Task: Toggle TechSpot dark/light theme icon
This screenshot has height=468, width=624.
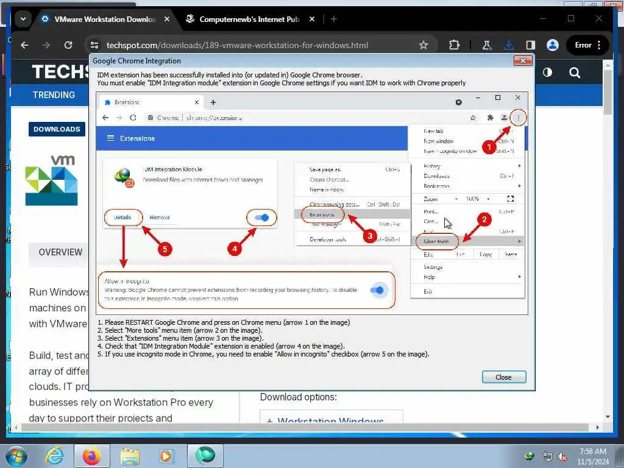Action: (548, 73)
